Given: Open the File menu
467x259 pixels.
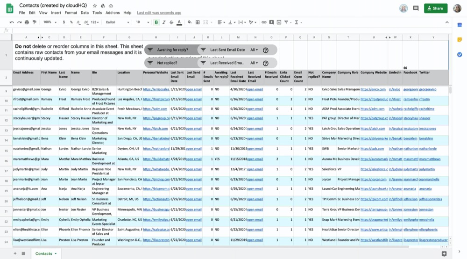Looking at the screenshot, I should point(22,13).
